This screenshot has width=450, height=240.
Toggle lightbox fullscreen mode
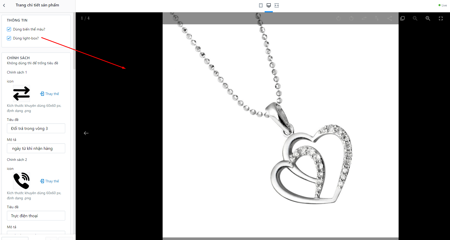pos(441,18)
